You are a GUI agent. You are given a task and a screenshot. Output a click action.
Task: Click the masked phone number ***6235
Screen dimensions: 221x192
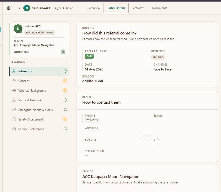tap(92, 120)
